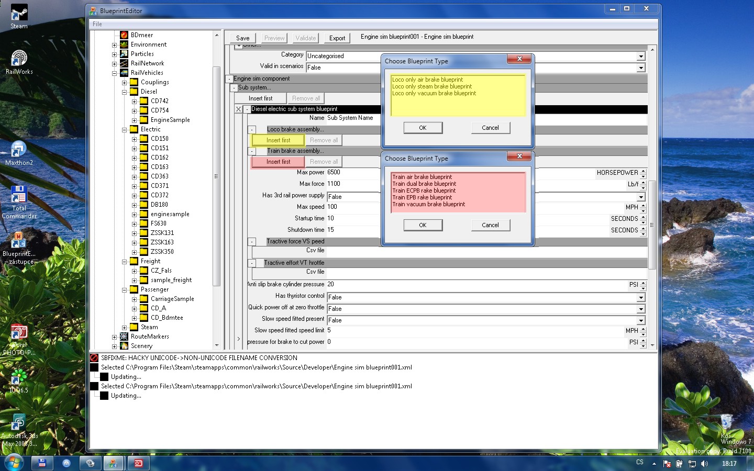Screen dimensions: 754x471
Task: Click the Export button
Action: coord(337,38)
